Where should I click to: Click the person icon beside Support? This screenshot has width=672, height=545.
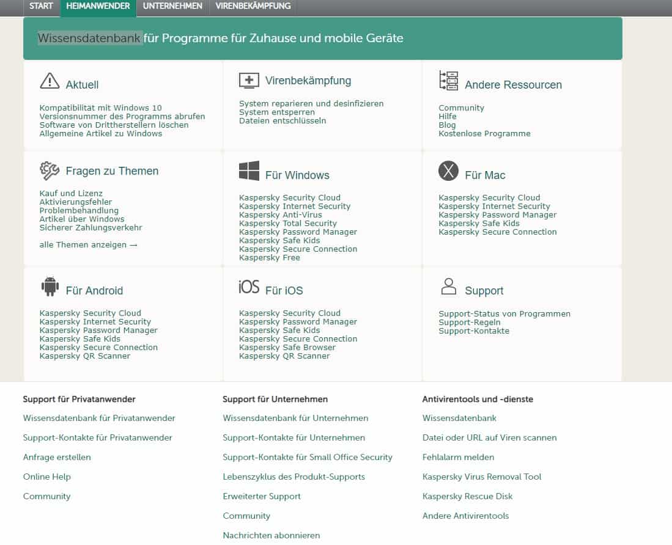pos(449,286)
